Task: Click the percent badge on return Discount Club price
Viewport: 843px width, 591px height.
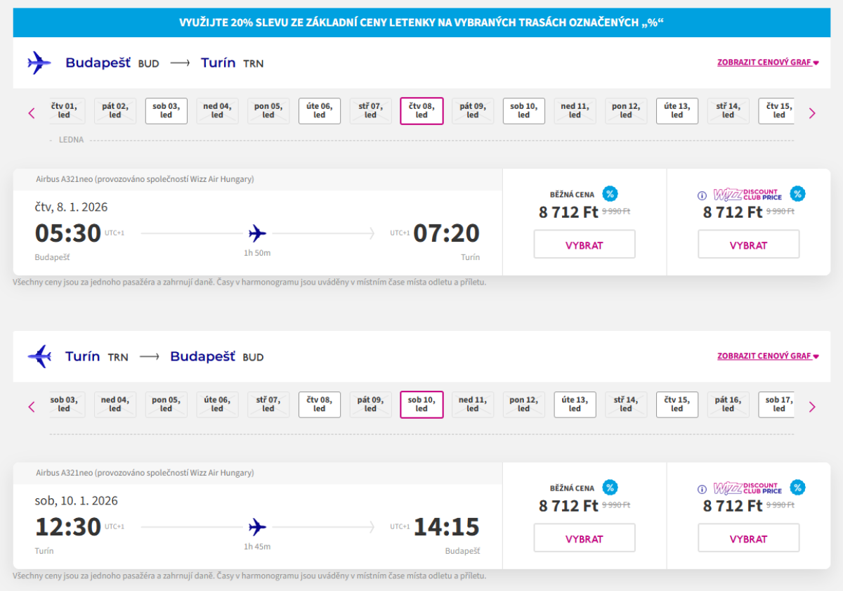Action: click(797, 488)
